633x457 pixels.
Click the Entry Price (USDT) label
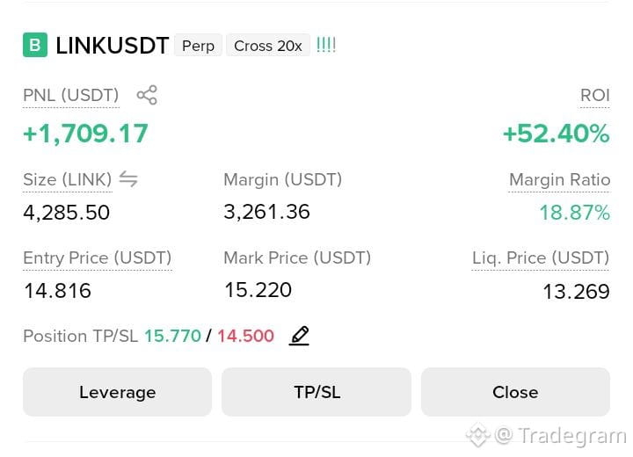[x=98, y=258]
